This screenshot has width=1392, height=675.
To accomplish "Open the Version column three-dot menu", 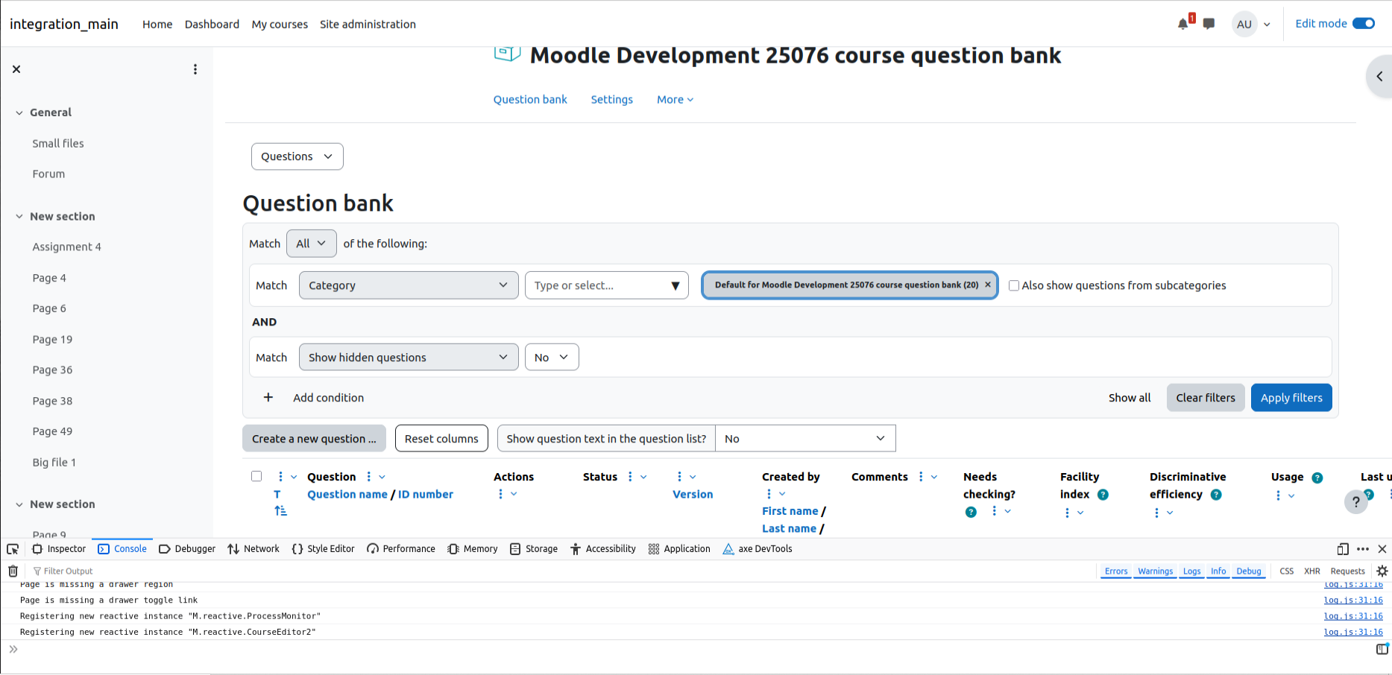I will click(679, 477).
